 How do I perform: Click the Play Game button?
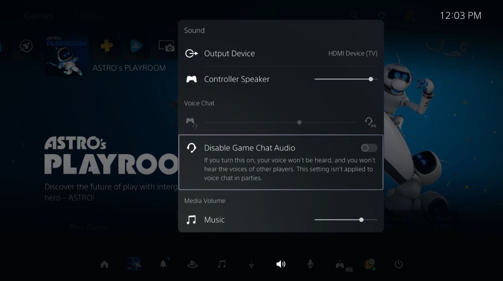point(88,227)
